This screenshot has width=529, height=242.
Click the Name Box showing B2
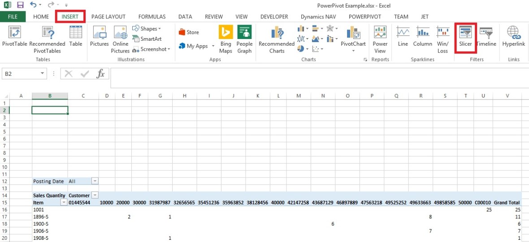point(20,73)
